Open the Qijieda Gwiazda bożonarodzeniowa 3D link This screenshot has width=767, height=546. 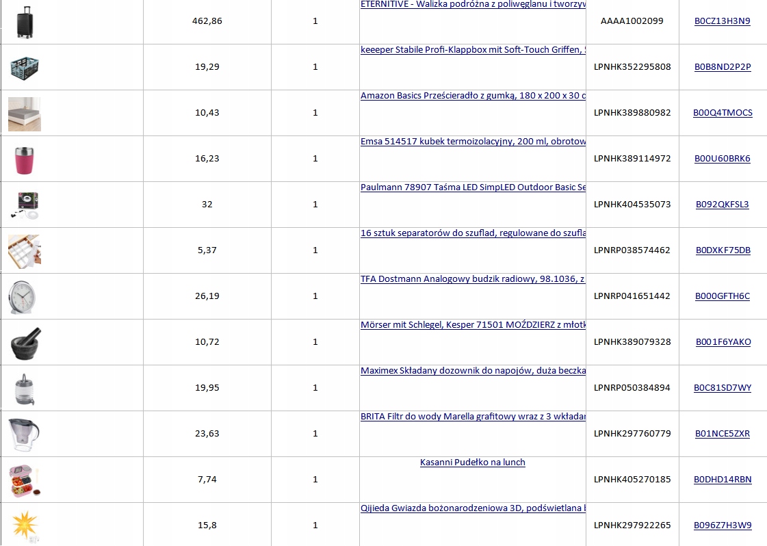click(473, 508)
